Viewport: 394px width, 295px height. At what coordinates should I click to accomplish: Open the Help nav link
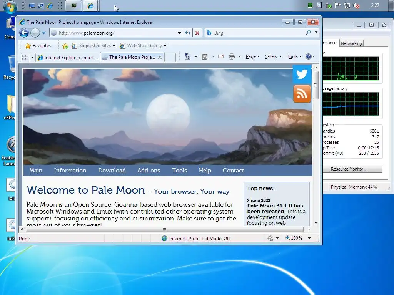click(x=205, y=170)
